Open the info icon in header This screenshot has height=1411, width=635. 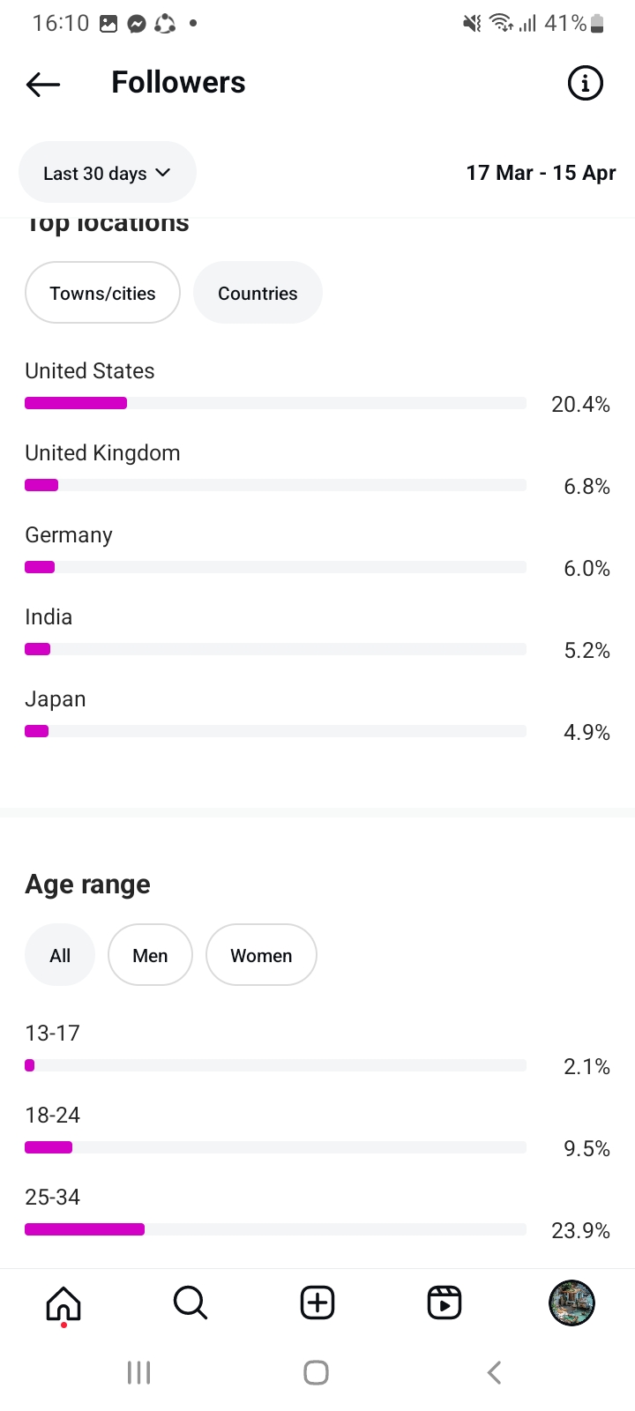(x=585, y=84)
